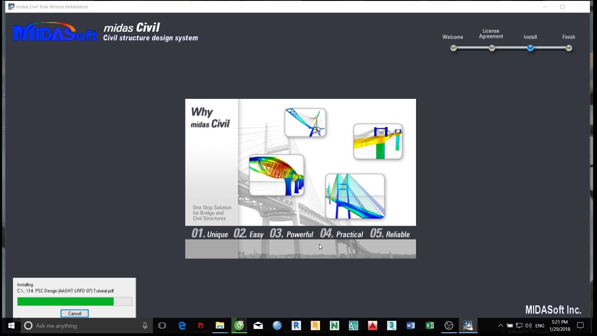Screen dimensions: 597x336
Task: Switch the ENG input language indicator
Action: pos(540,326)
